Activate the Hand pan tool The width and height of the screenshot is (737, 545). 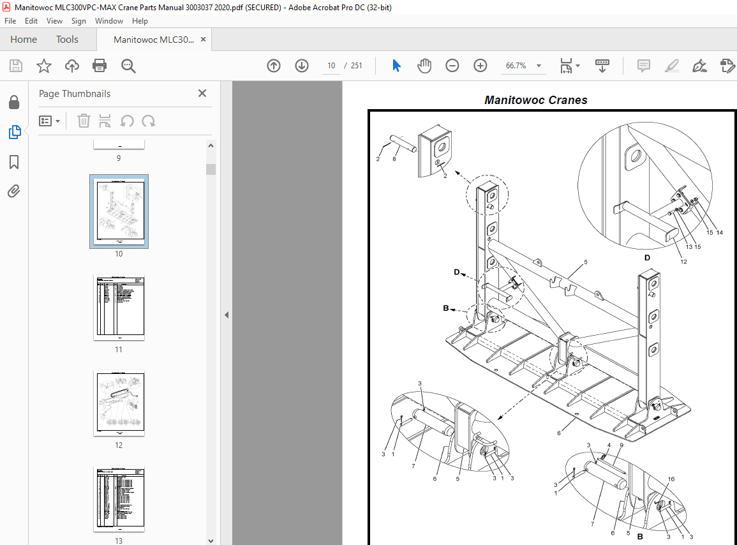pos(424,66)
